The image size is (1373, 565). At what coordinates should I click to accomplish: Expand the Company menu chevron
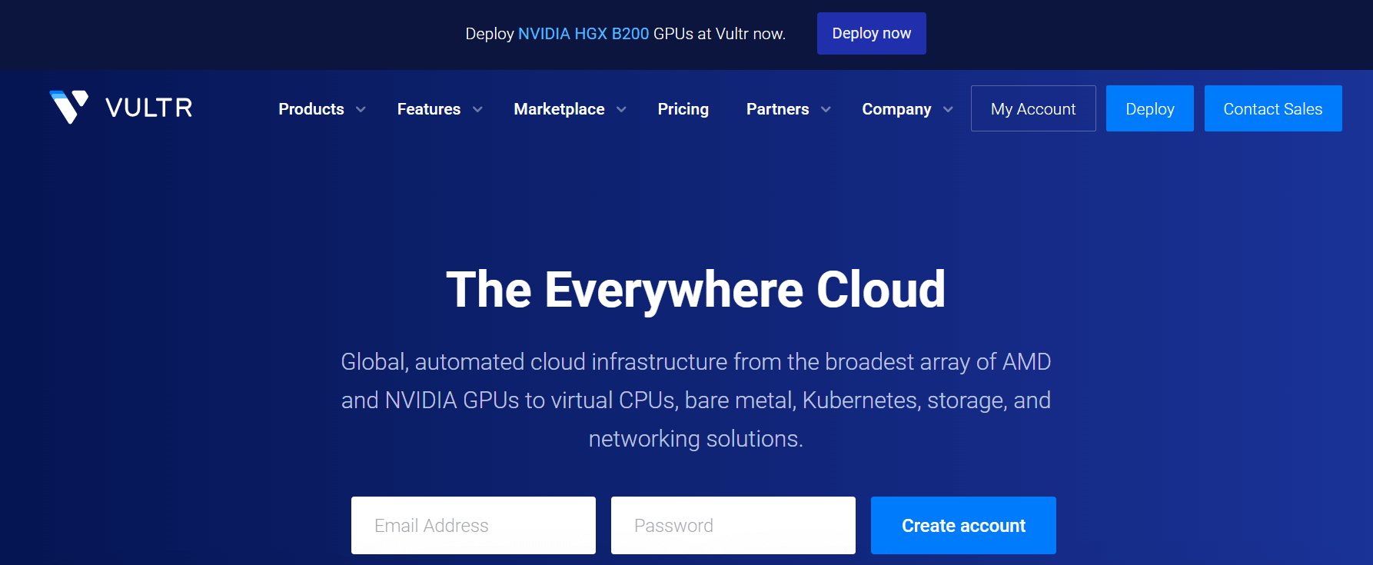click(x=948, y=110)
